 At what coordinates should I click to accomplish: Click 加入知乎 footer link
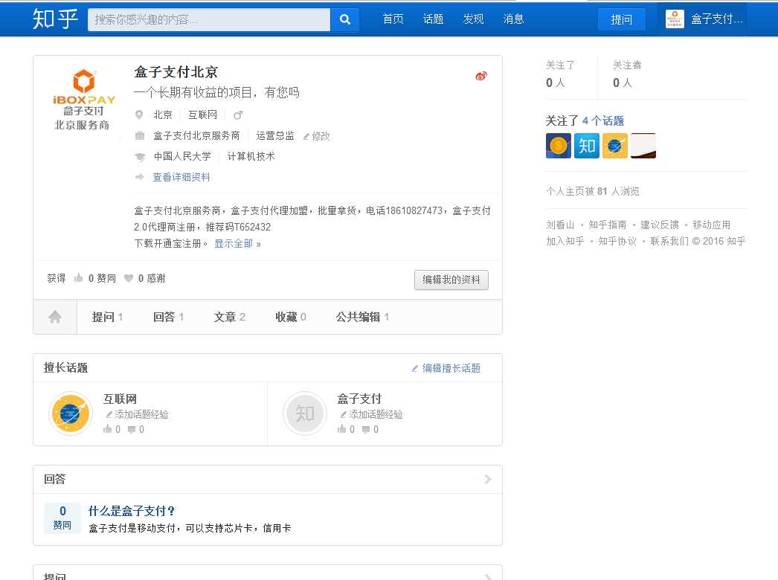click(x=565, y=241)
